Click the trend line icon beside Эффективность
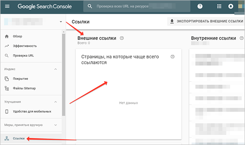This screenshot has width=245, height=145. tap(7, 46)
